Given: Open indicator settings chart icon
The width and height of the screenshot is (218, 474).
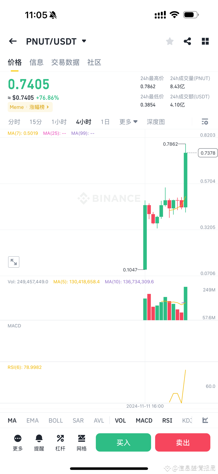Looking at the screenshot, I should tap(205, 420).
